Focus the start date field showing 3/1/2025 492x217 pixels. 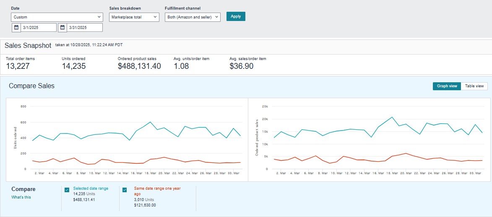(39, 28)
